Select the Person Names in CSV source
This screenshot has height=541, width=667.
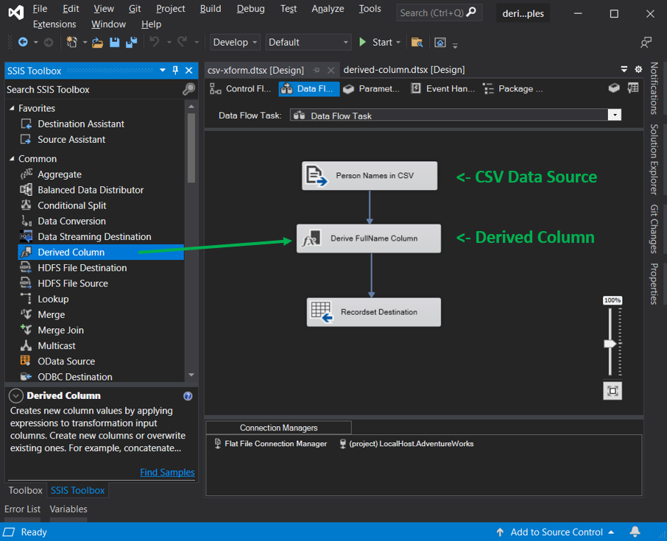tap(370, 176)
